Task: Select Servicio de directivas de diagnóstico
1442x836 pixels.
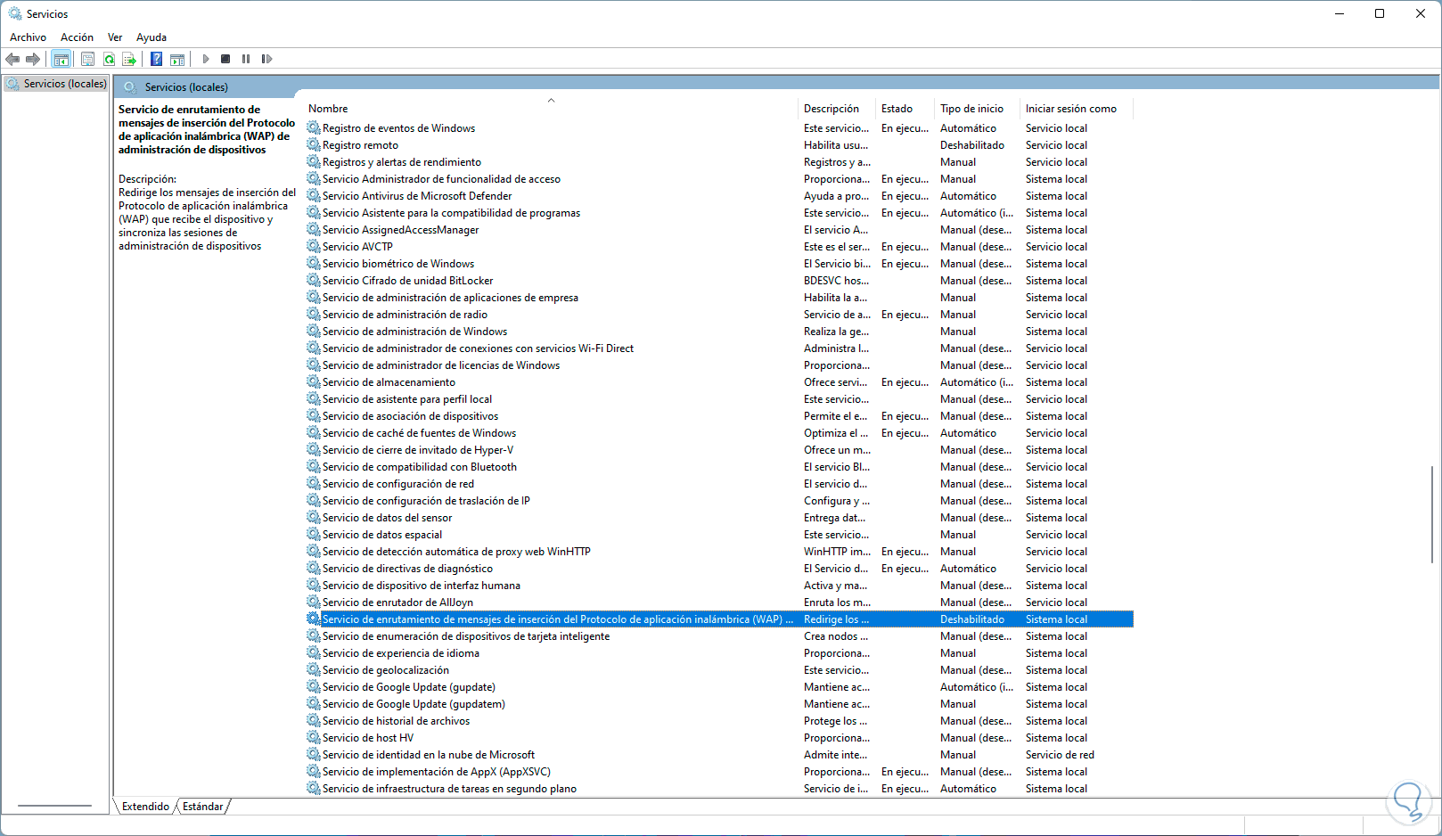Action: click(x=407, y=569)
